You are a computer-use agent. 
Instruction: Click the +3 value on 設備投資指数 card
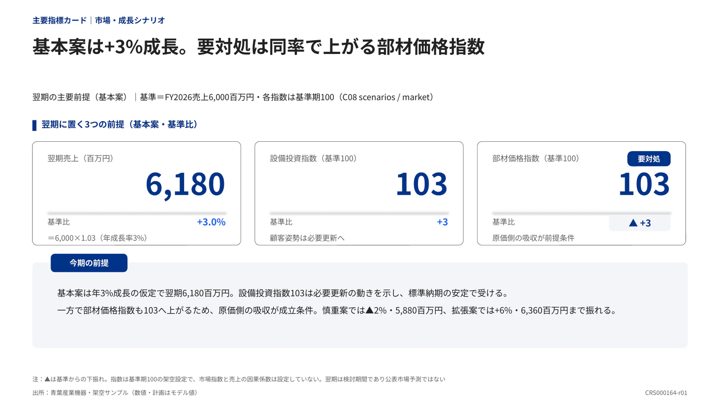[x=442, y=222]
